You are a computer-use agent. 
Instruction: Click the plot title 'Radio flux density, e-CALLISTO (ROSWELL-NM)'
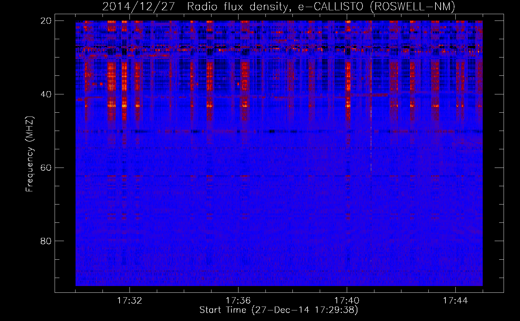point(321,7)
